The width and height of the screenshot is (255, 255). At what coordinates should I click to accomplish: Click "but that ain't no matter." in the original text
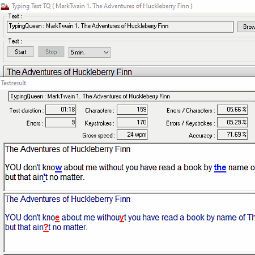coord(45,178)
